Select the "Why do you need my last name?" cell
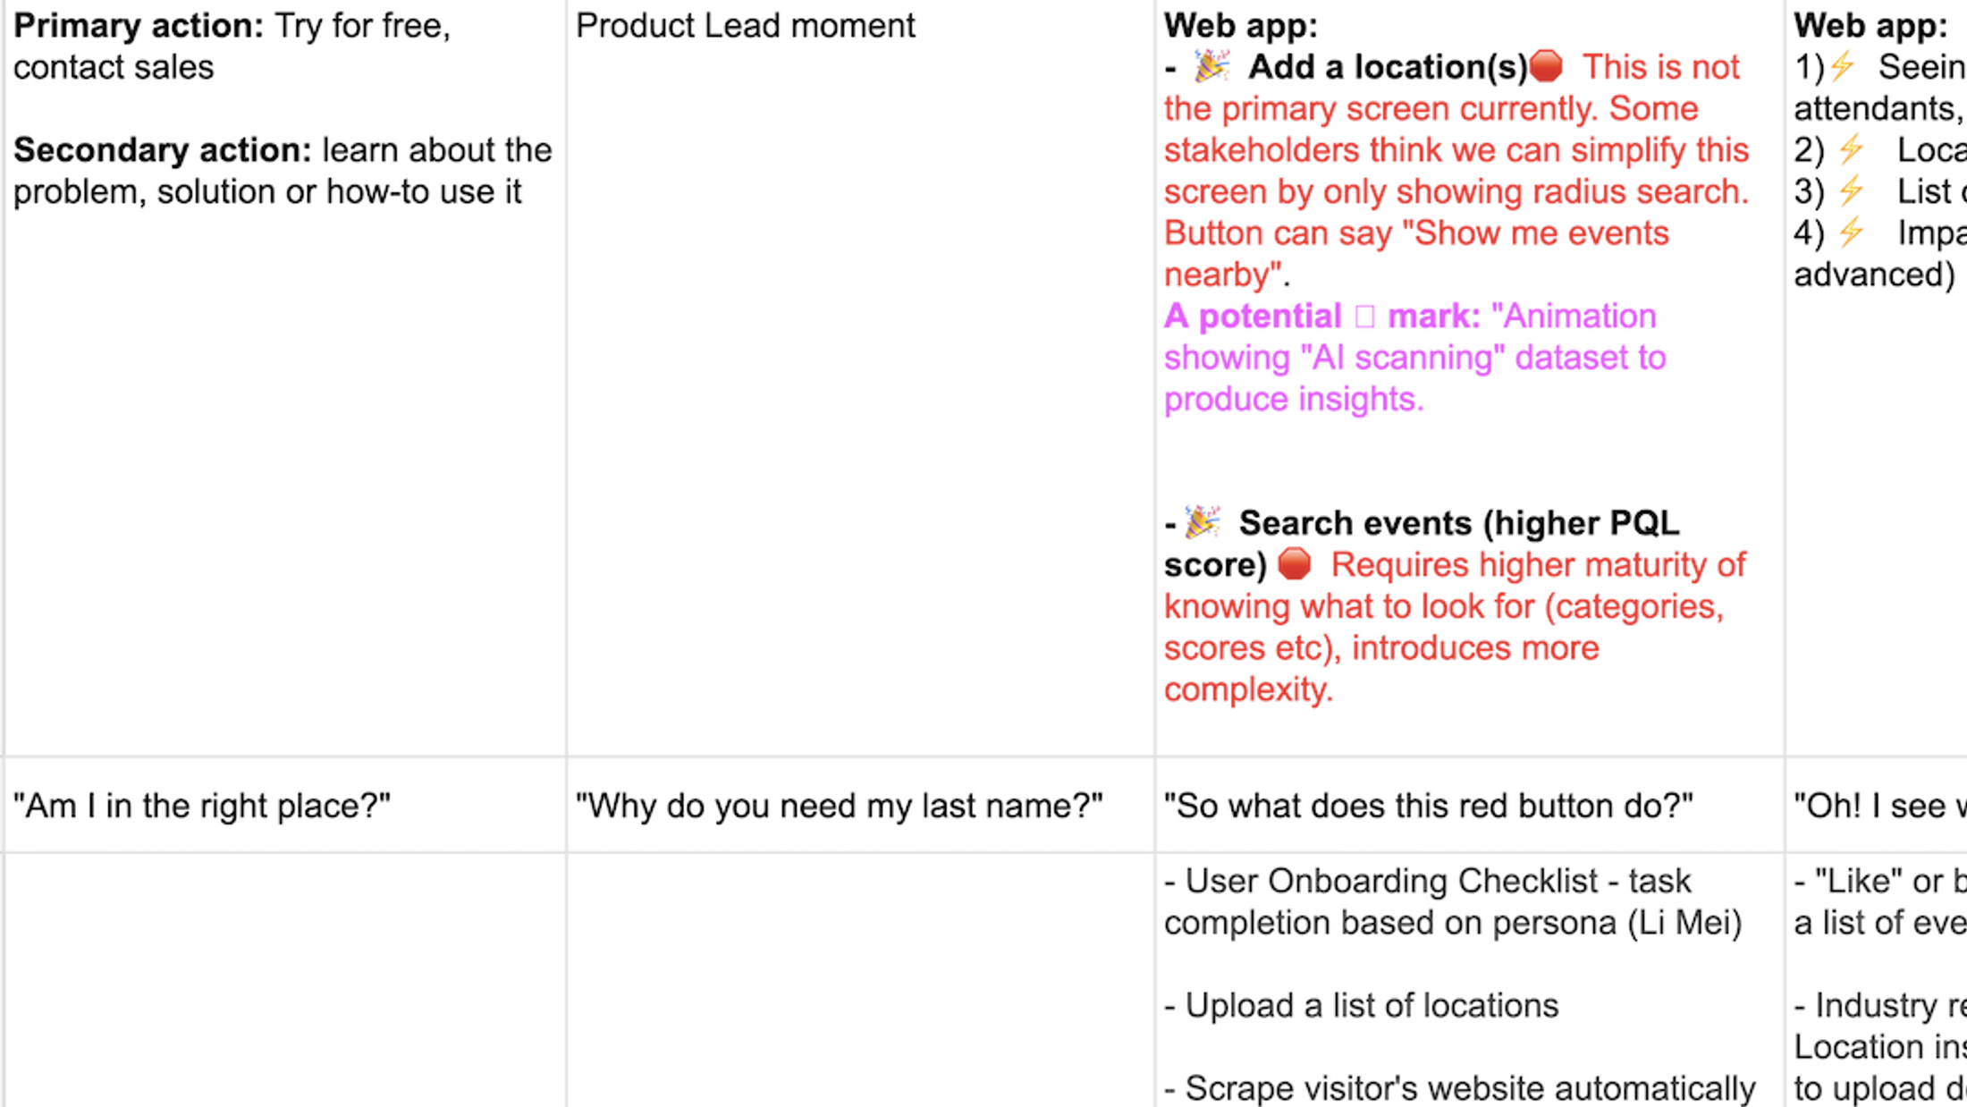 (x=860, y=805)
